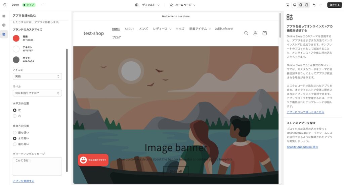344x185 pixels.
Task: Select 最も高い vertical position radio
Action: (x=15, y=144)
